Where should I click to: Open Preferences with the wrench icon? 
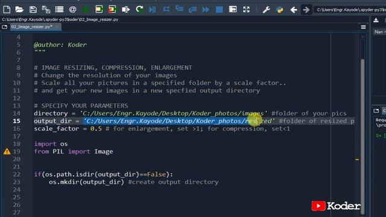click(266, 10)
